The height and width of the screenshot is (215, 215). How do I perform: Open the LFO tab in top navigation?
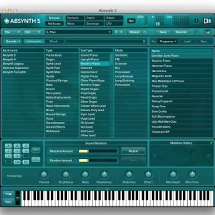[x=114, y=24]
